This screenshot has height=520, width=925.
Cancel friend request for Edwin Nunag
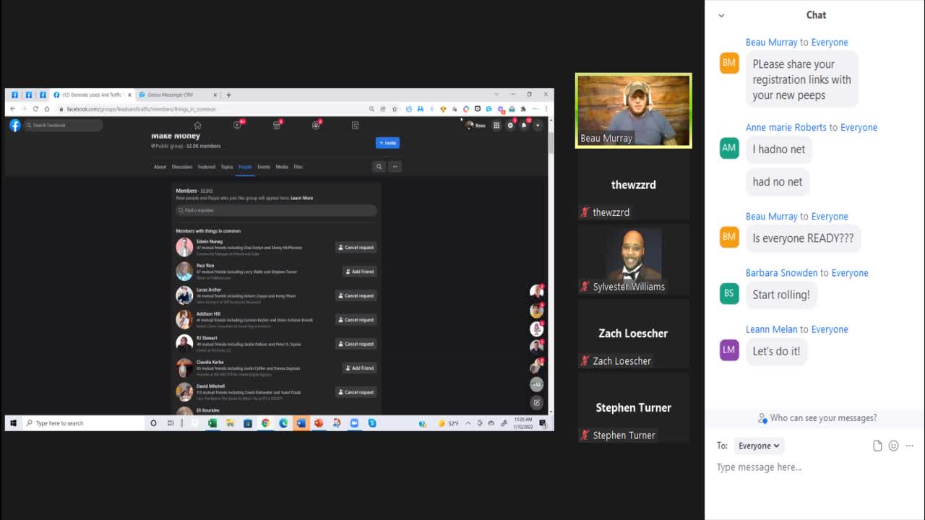tap(356, 247)
